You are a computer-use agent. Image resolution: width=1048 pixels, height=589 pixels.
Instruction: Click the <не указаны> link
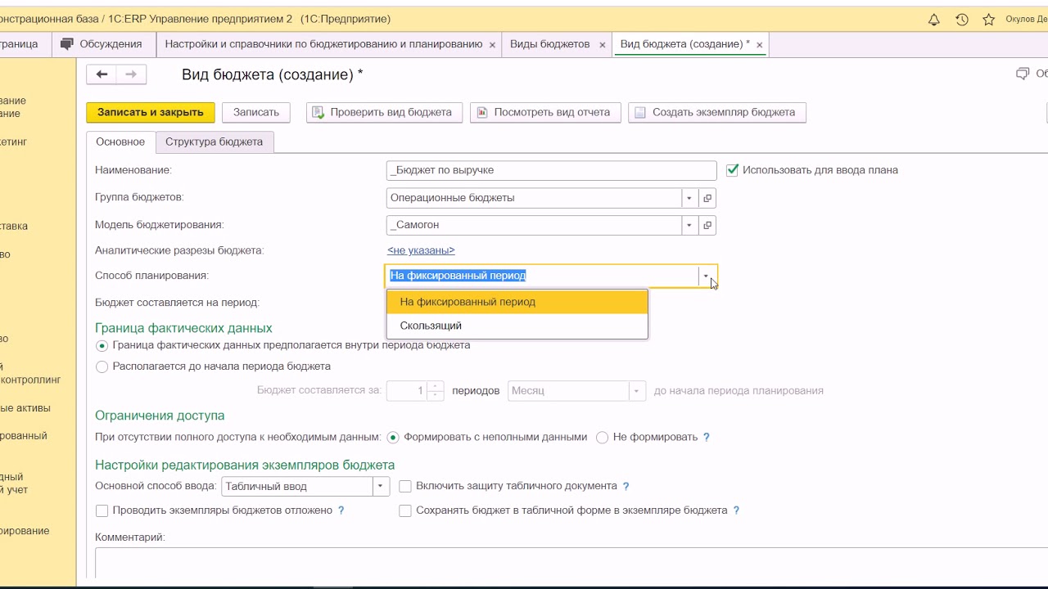pos(421,250)
